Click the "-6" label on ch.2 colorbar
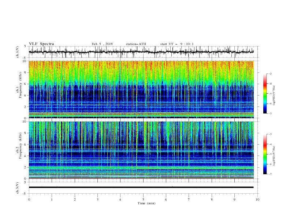The width and height of the screenshot is (290, 224). 270,164
